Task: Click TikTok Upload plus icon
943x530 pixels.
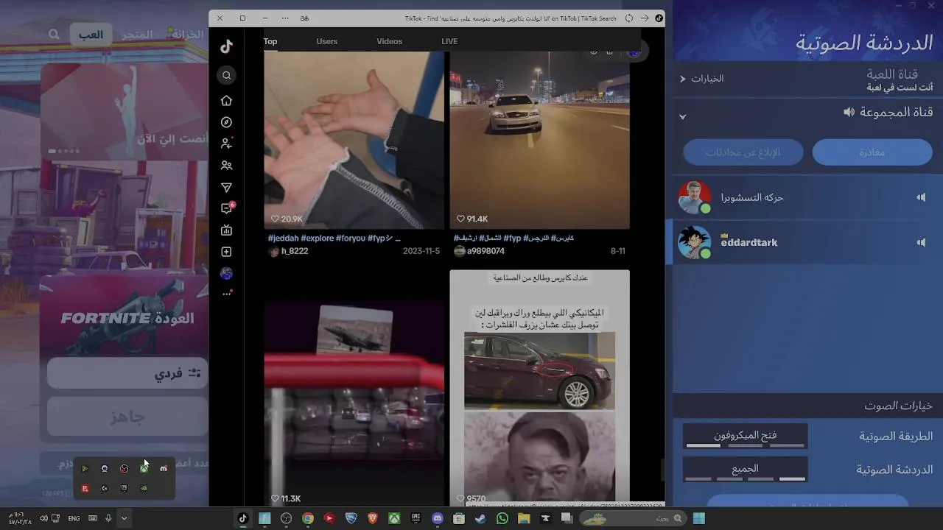Action: click(226, 252)
